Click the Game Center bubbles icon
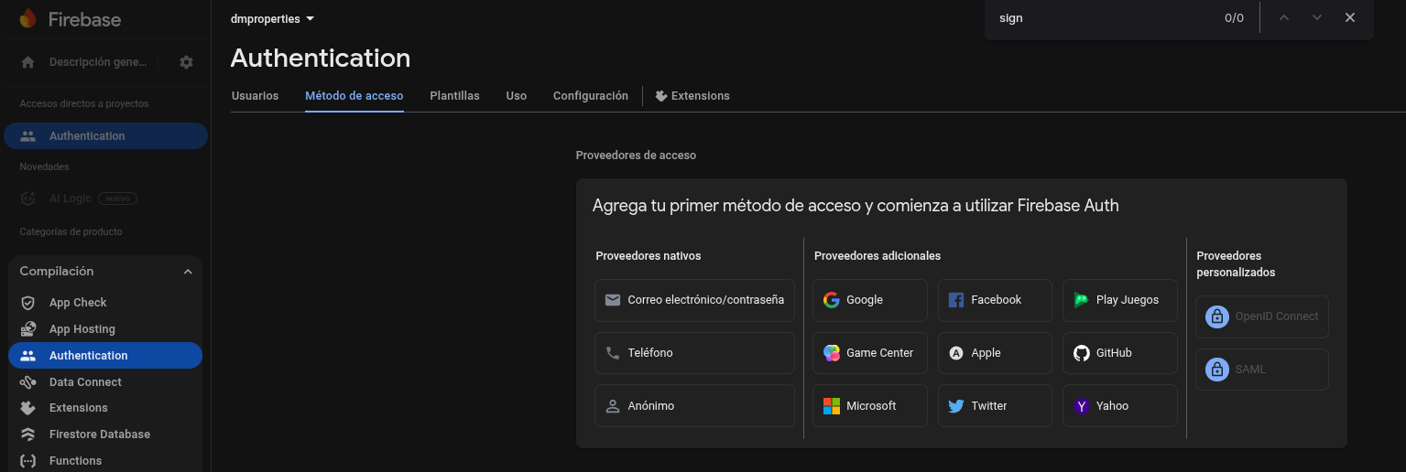Screen dimensions: 1406x472 pos(832,353)
